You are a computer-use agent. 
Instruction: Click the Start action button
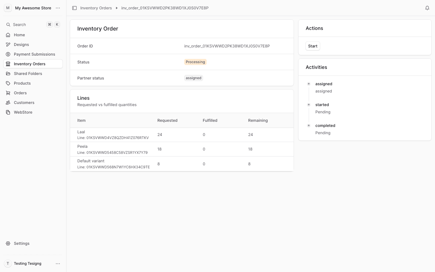[313, 46]
